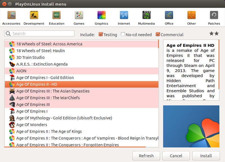Click helmet icon of Age Of Empires I - Gold Edition
Image resolution: width=225 pixels, height=162 pixels.
click(12, 78)
